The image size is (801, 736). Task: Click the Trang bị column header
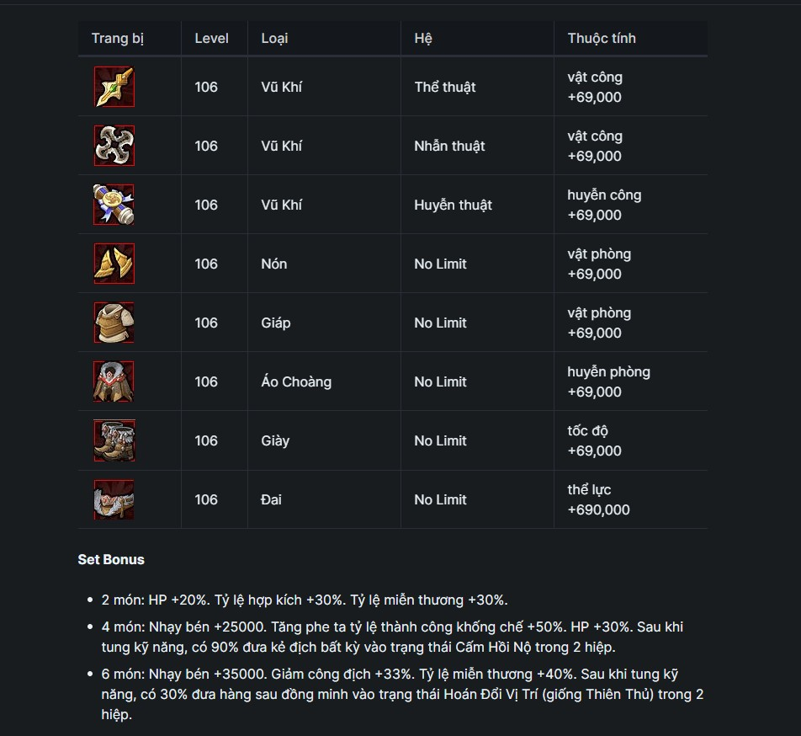pos(118,39)
